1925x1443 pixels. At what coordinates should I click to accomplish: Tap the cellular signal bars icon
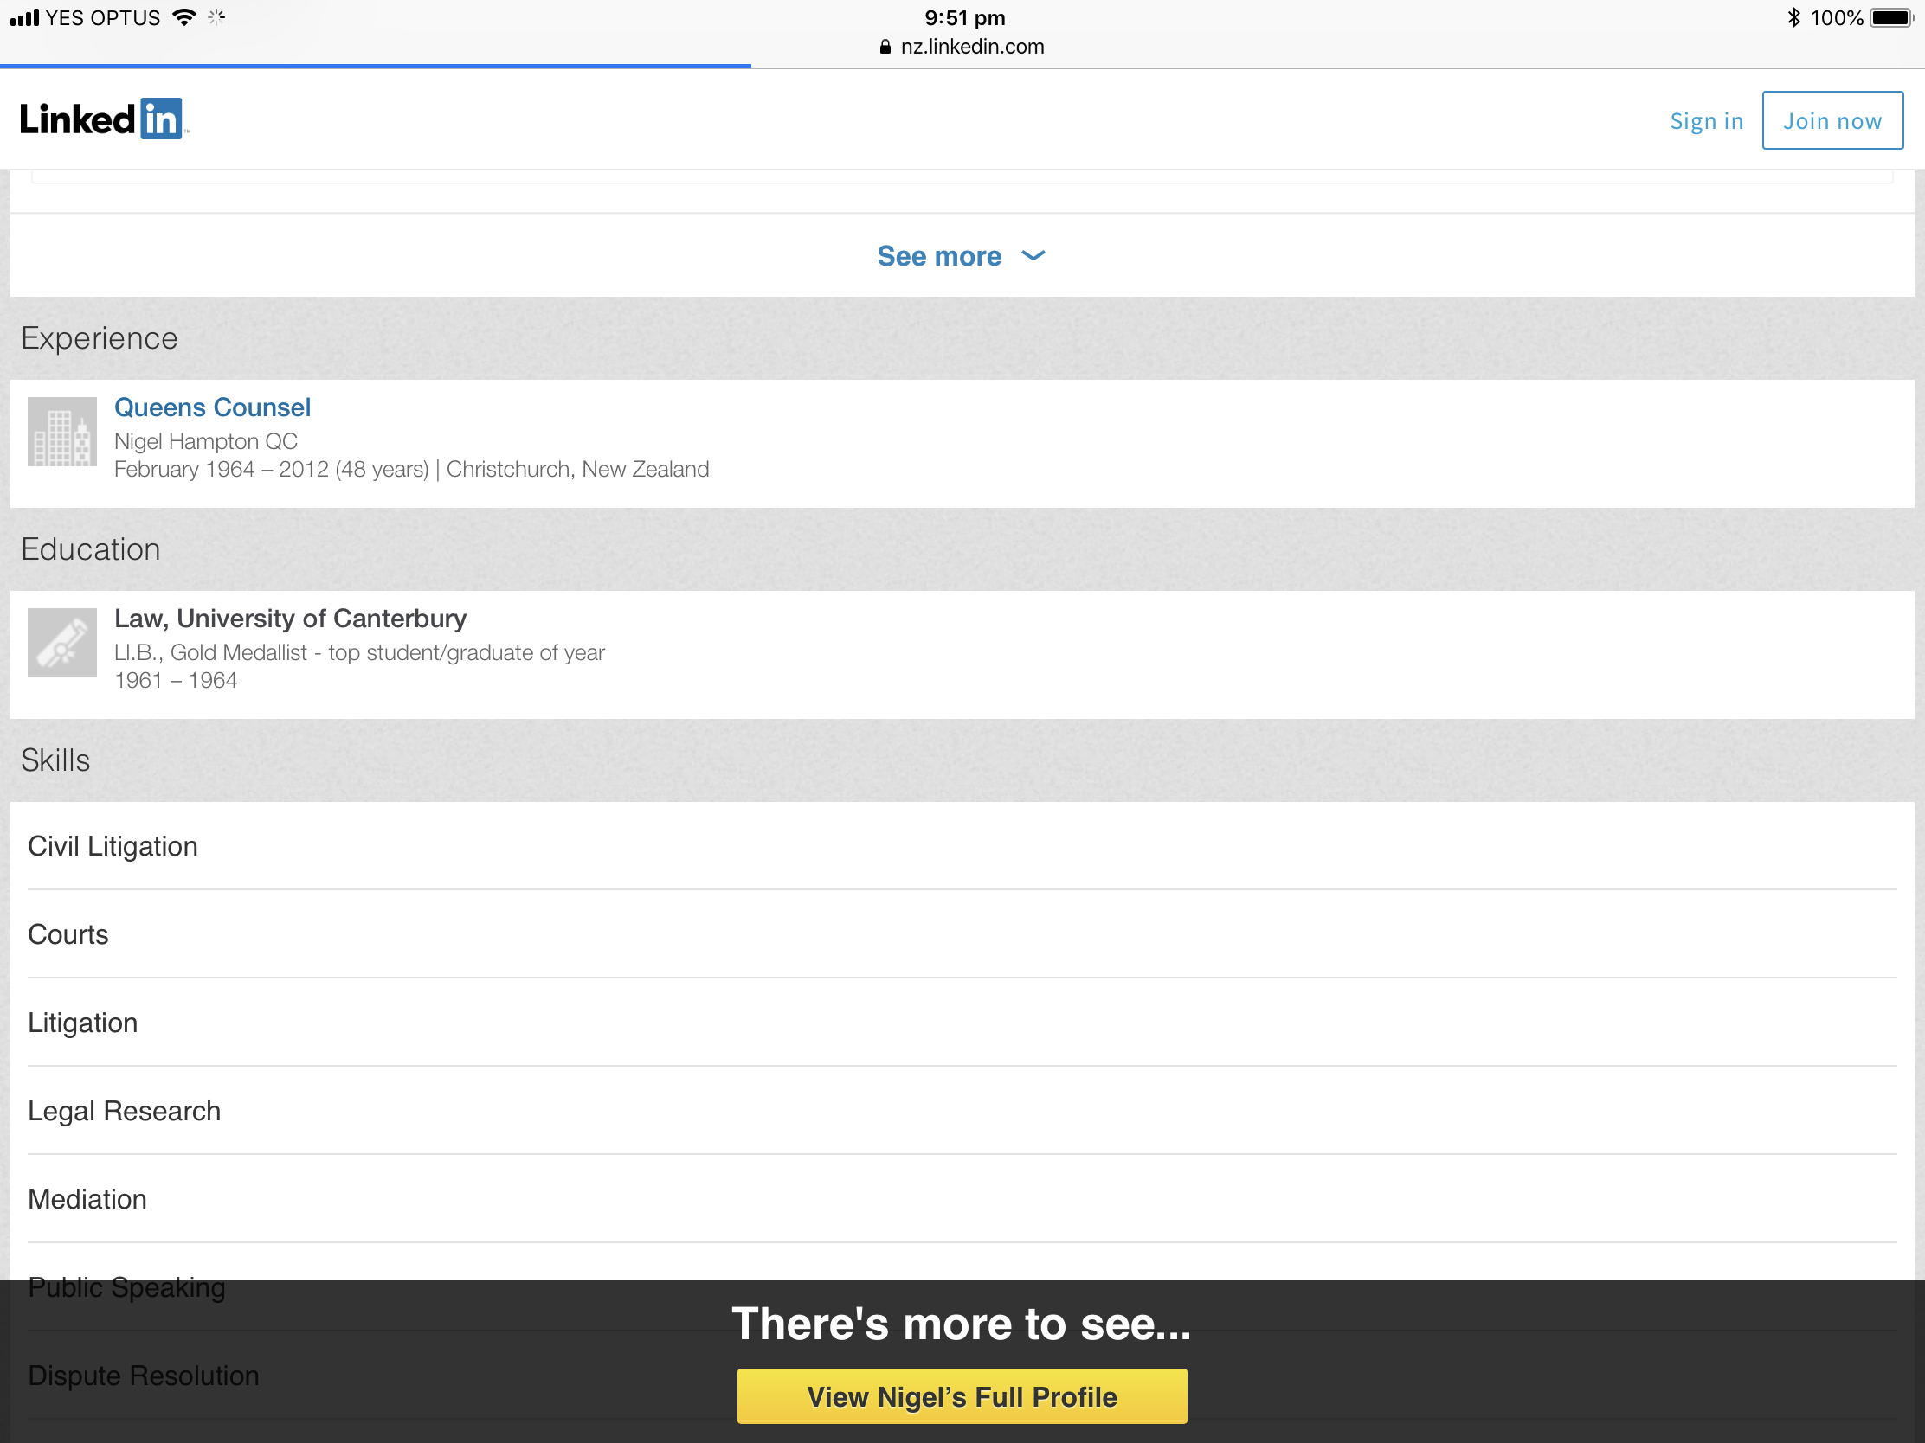[x=24, y=17]
